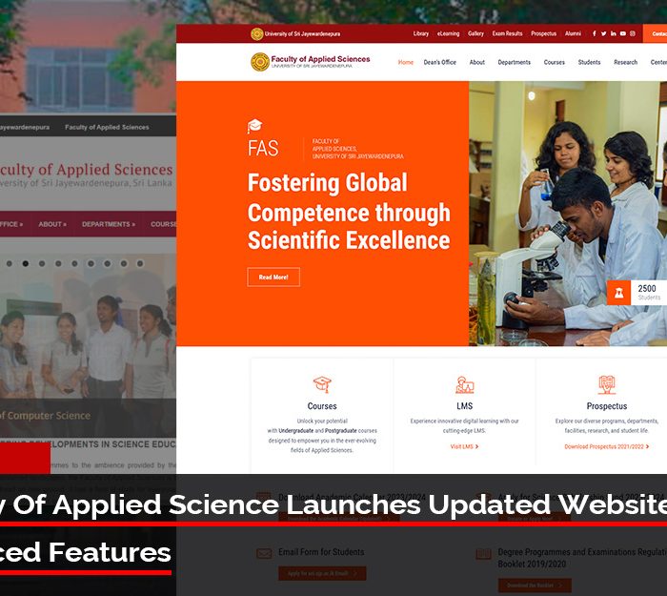Open the Dean's Office nav item

pos(440,62)
